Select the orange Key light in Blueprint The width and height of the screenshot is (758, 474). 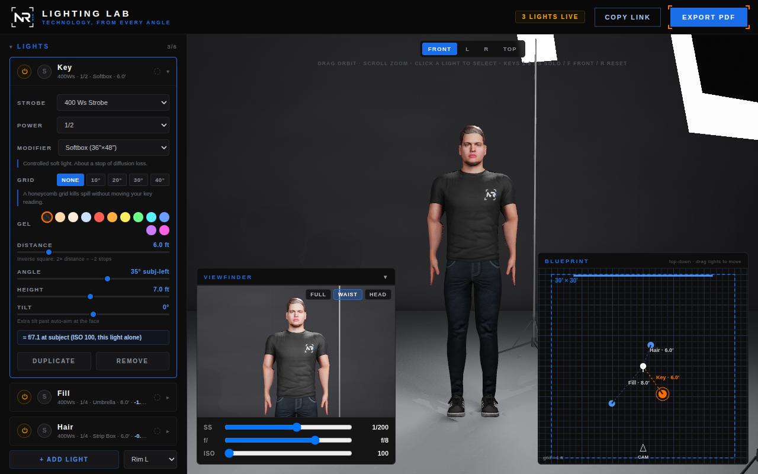click(663, 393)
